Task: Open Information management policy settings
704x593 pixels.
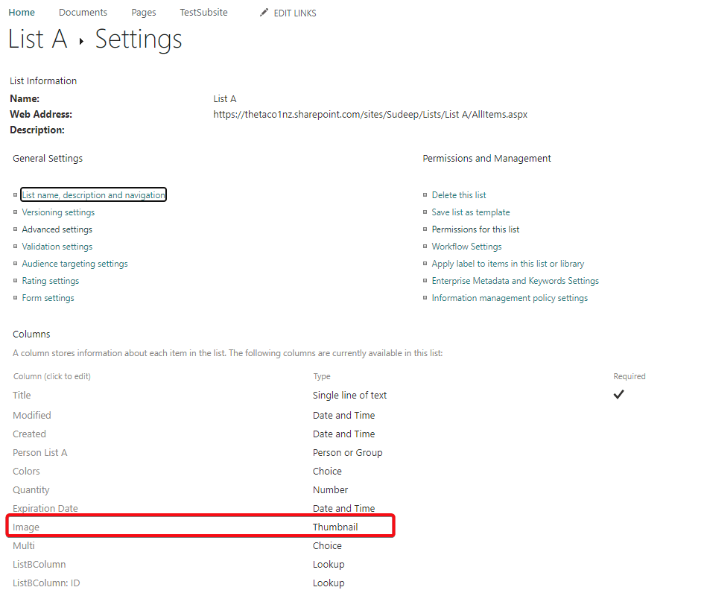Action: click(510, 298)
